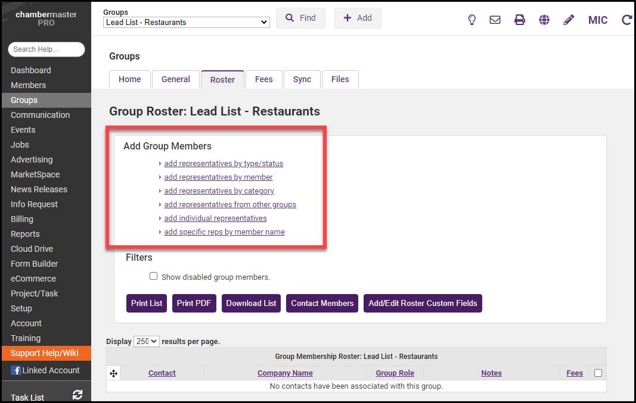Click the printer icon in top toolbar
Screen dimensions: 636x403
[x=520, y=20]
